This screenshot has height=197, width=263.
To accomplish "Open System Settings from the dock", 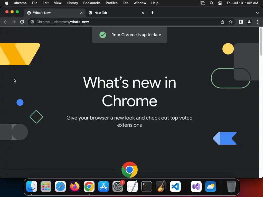I will click(x=118, y=186).
